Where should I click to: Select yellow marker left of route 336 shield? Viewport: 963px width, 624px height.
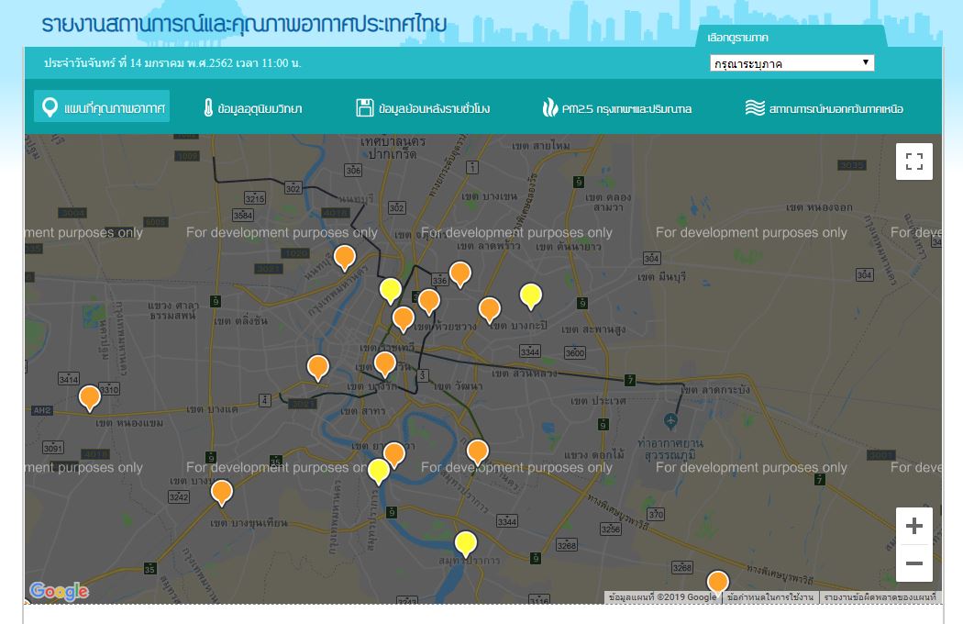pos(391,291)
